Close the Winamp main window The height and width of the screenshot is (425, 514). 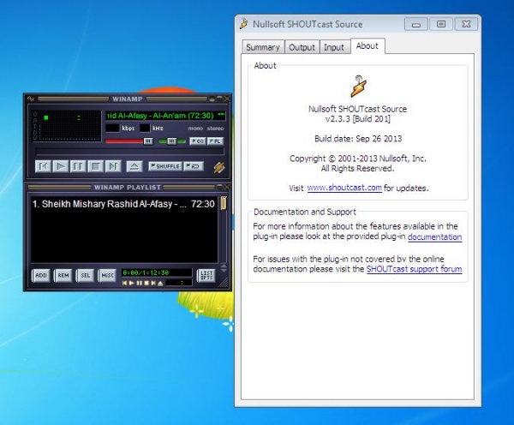coord(227,99)
